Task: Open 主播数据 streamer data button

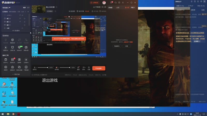Action: [x=94, y=3]
